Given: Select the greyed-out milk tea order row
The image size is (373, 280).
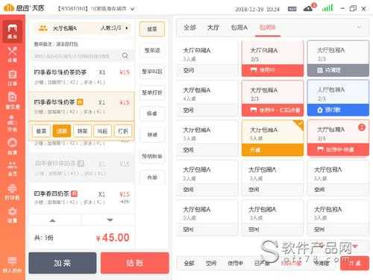Looking at the screenshot, I should pos(81,168).
